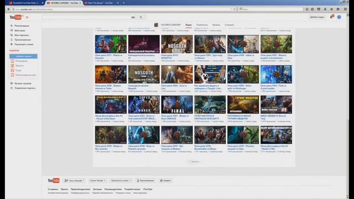354x199 pixels.
Task: Switch to the third browser tab
Action: pyautogui.click(x=101, y=3)
